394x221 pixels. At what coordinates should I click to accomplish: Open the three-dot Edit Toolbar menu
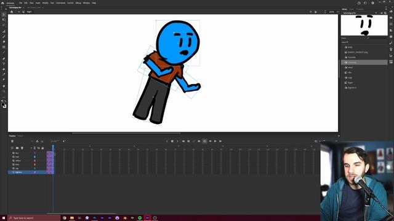(x=4, y=97)
